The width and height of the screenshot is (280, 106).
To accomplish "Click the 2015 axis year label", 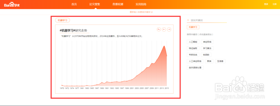I will coord(167,88).
